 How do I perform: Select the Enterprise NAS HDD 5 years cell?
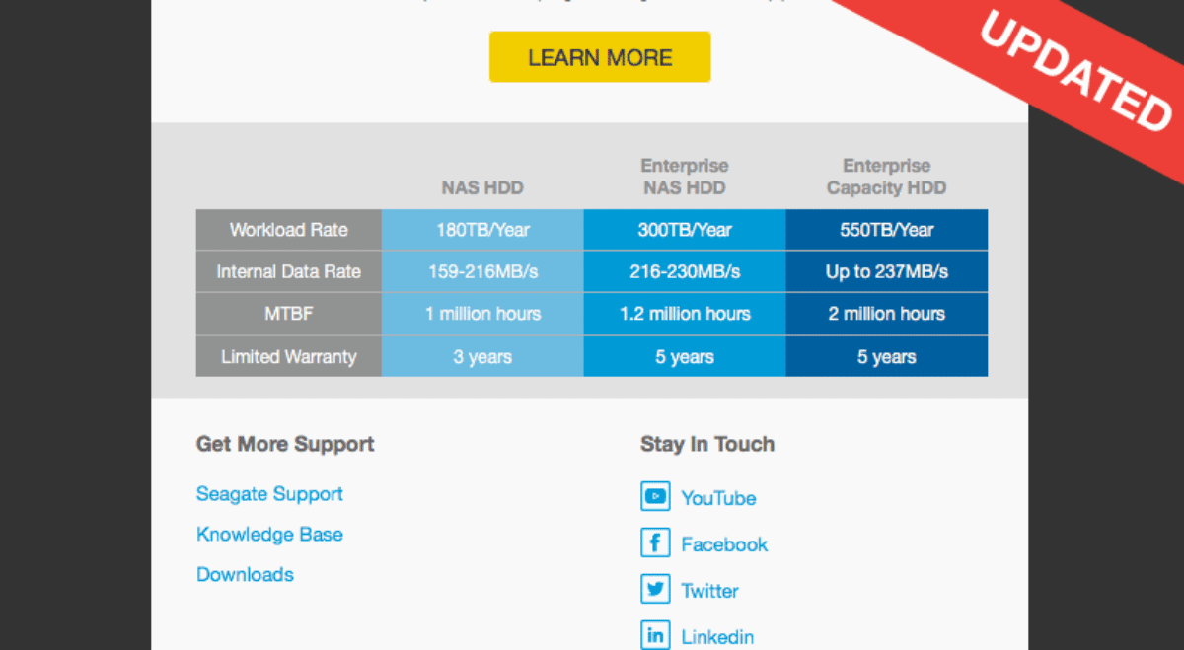click(685, 356)
